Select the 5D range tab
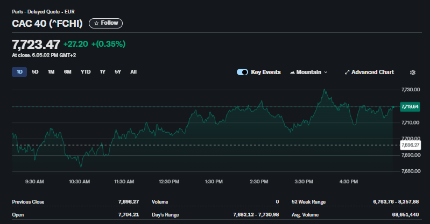This screenshot has height=224, width=430. 35,72
